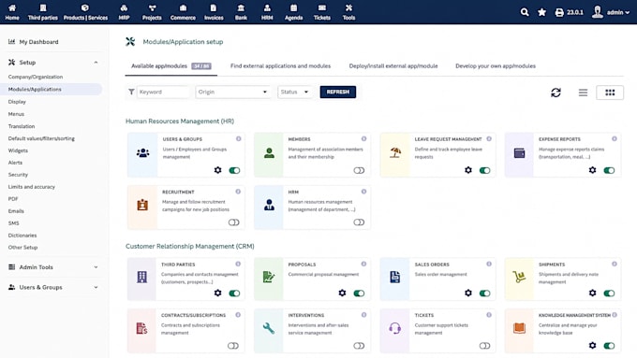Open the Origin filter dropdown
Screen dimensions: 637x358
point(232,92)
